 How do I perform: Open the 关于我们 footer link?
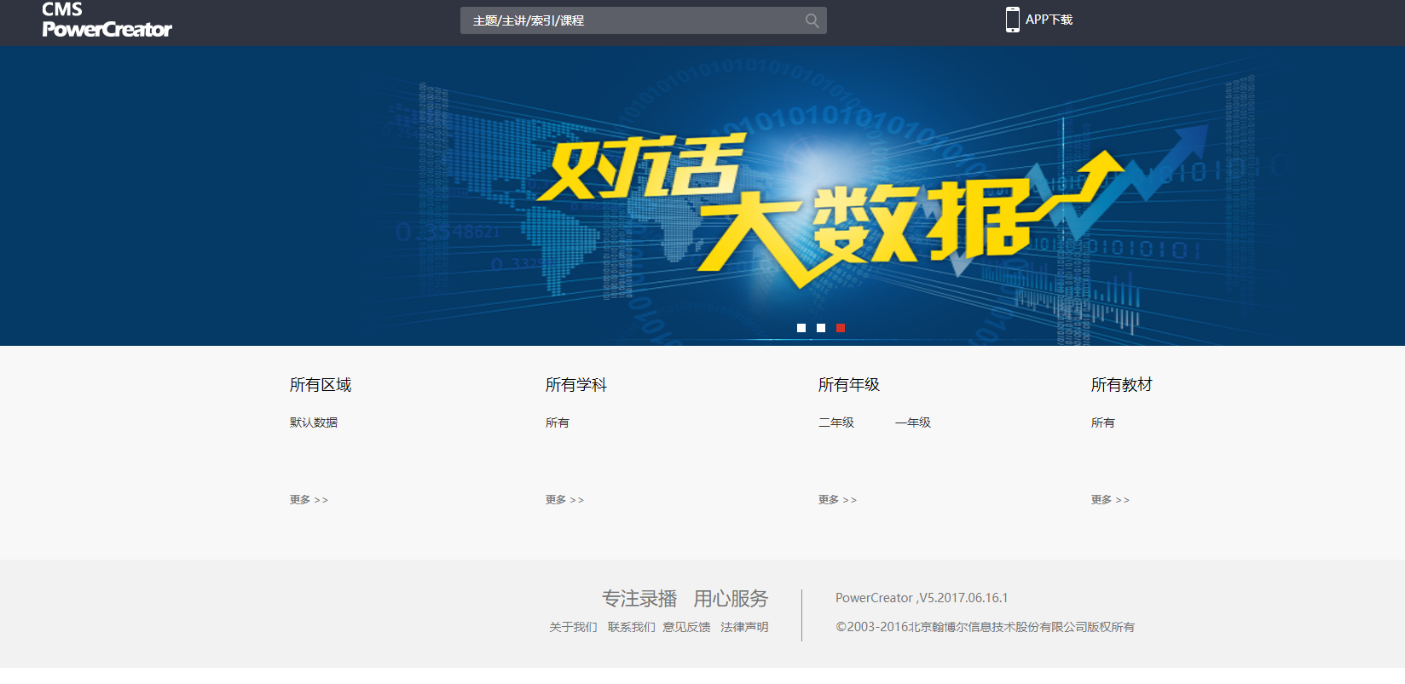pyautogui.click(x=573, y=627)
